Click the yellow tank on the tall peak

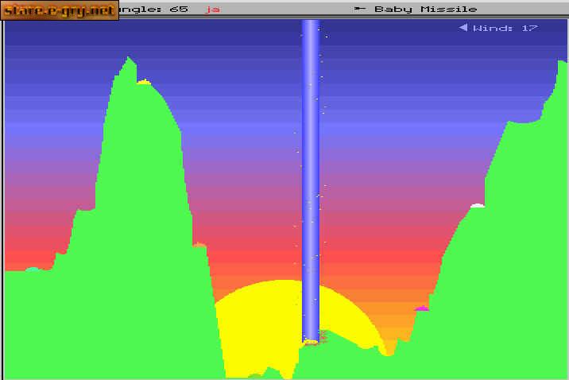pos(144,82)
